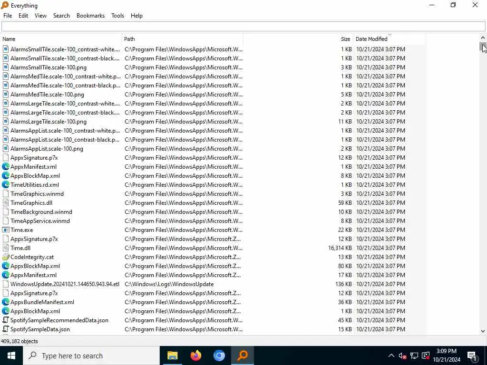The height and width of the screenshot is (365, 487).
Task: Click the scroll down arrow of the results list
Action: 483,331
